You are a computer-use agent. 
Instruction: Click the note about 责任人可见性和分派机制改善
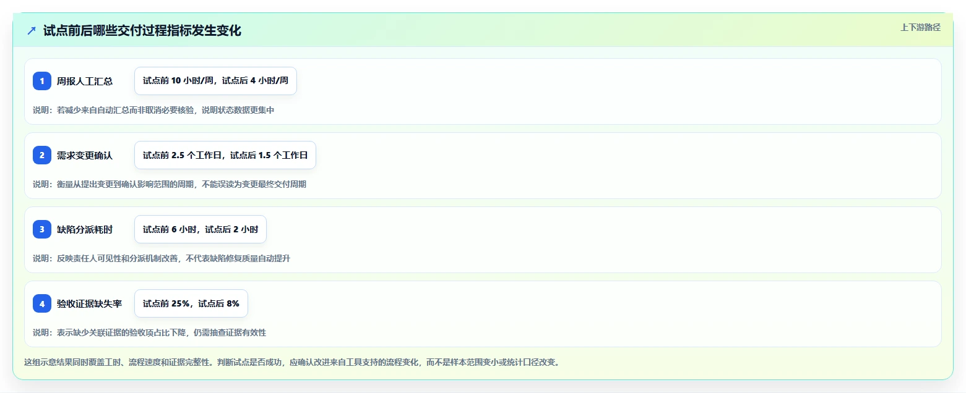coord(162,258)
